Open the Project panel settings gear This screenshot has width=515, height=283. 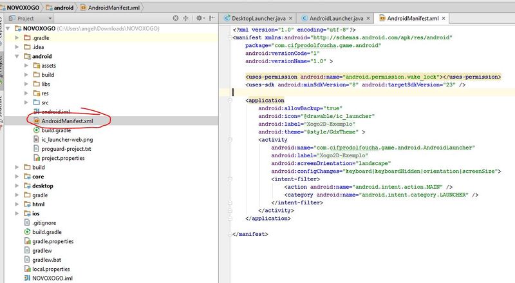point(200,19)
